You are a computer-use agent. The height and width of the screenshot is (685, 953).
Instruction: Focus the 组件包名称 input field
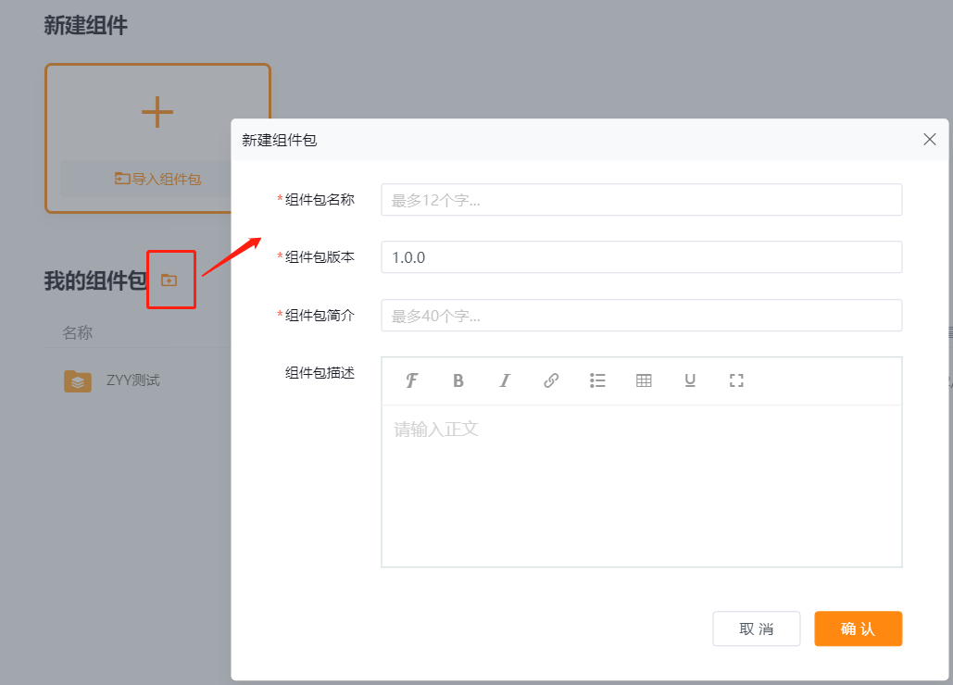(641, 200)
